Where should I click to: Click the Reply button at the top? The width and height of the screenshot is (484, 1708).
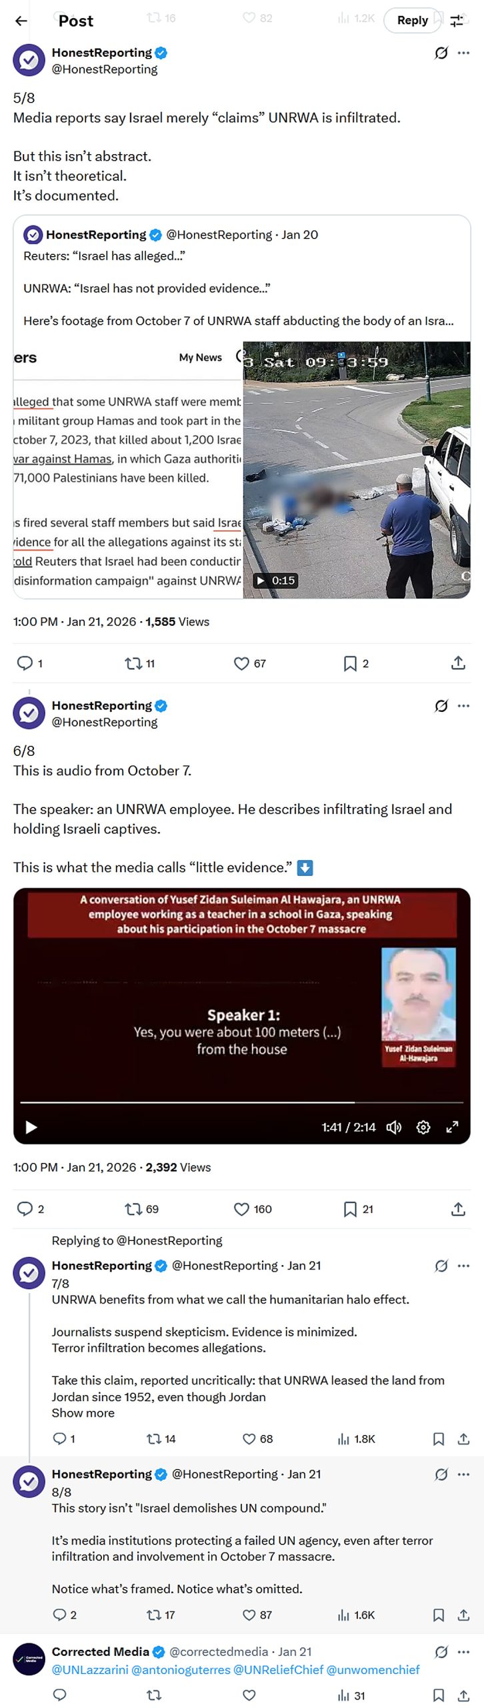412,20
